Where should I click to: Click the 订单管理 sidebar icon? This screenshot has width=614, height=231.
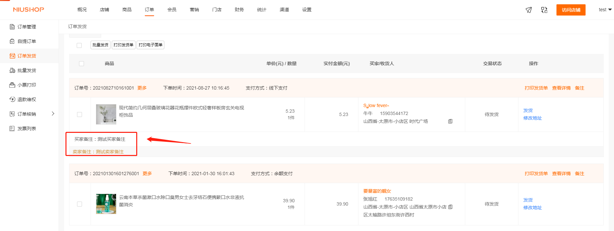point(12,27)
